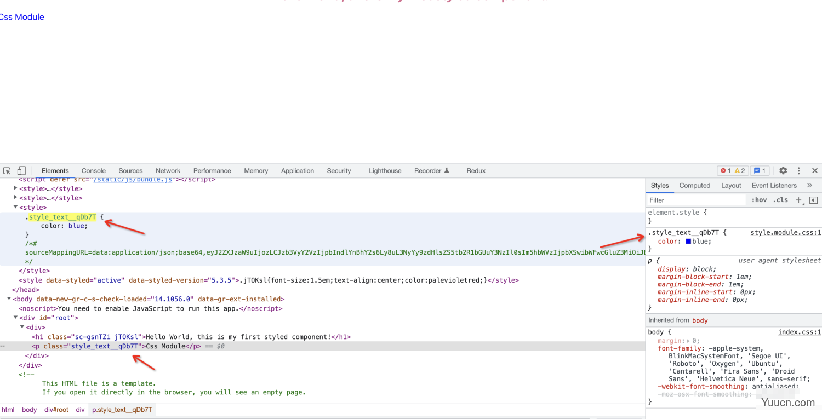
Task: Click the plus new style rule icon
Action: tap(798, 200)
